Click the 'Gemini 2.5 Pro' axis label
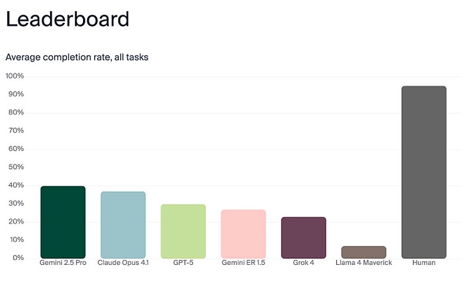Image resolution: width=465 pixels, height=283 pixels. coord(63,262)
